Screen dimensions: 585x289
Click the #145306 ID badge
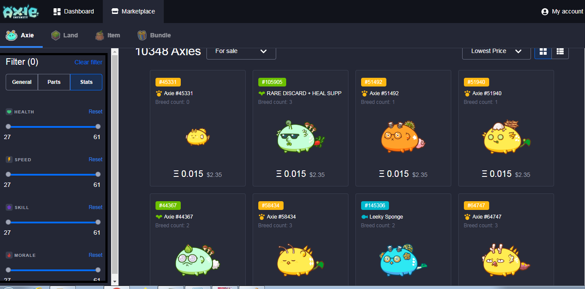pos(375,206)
